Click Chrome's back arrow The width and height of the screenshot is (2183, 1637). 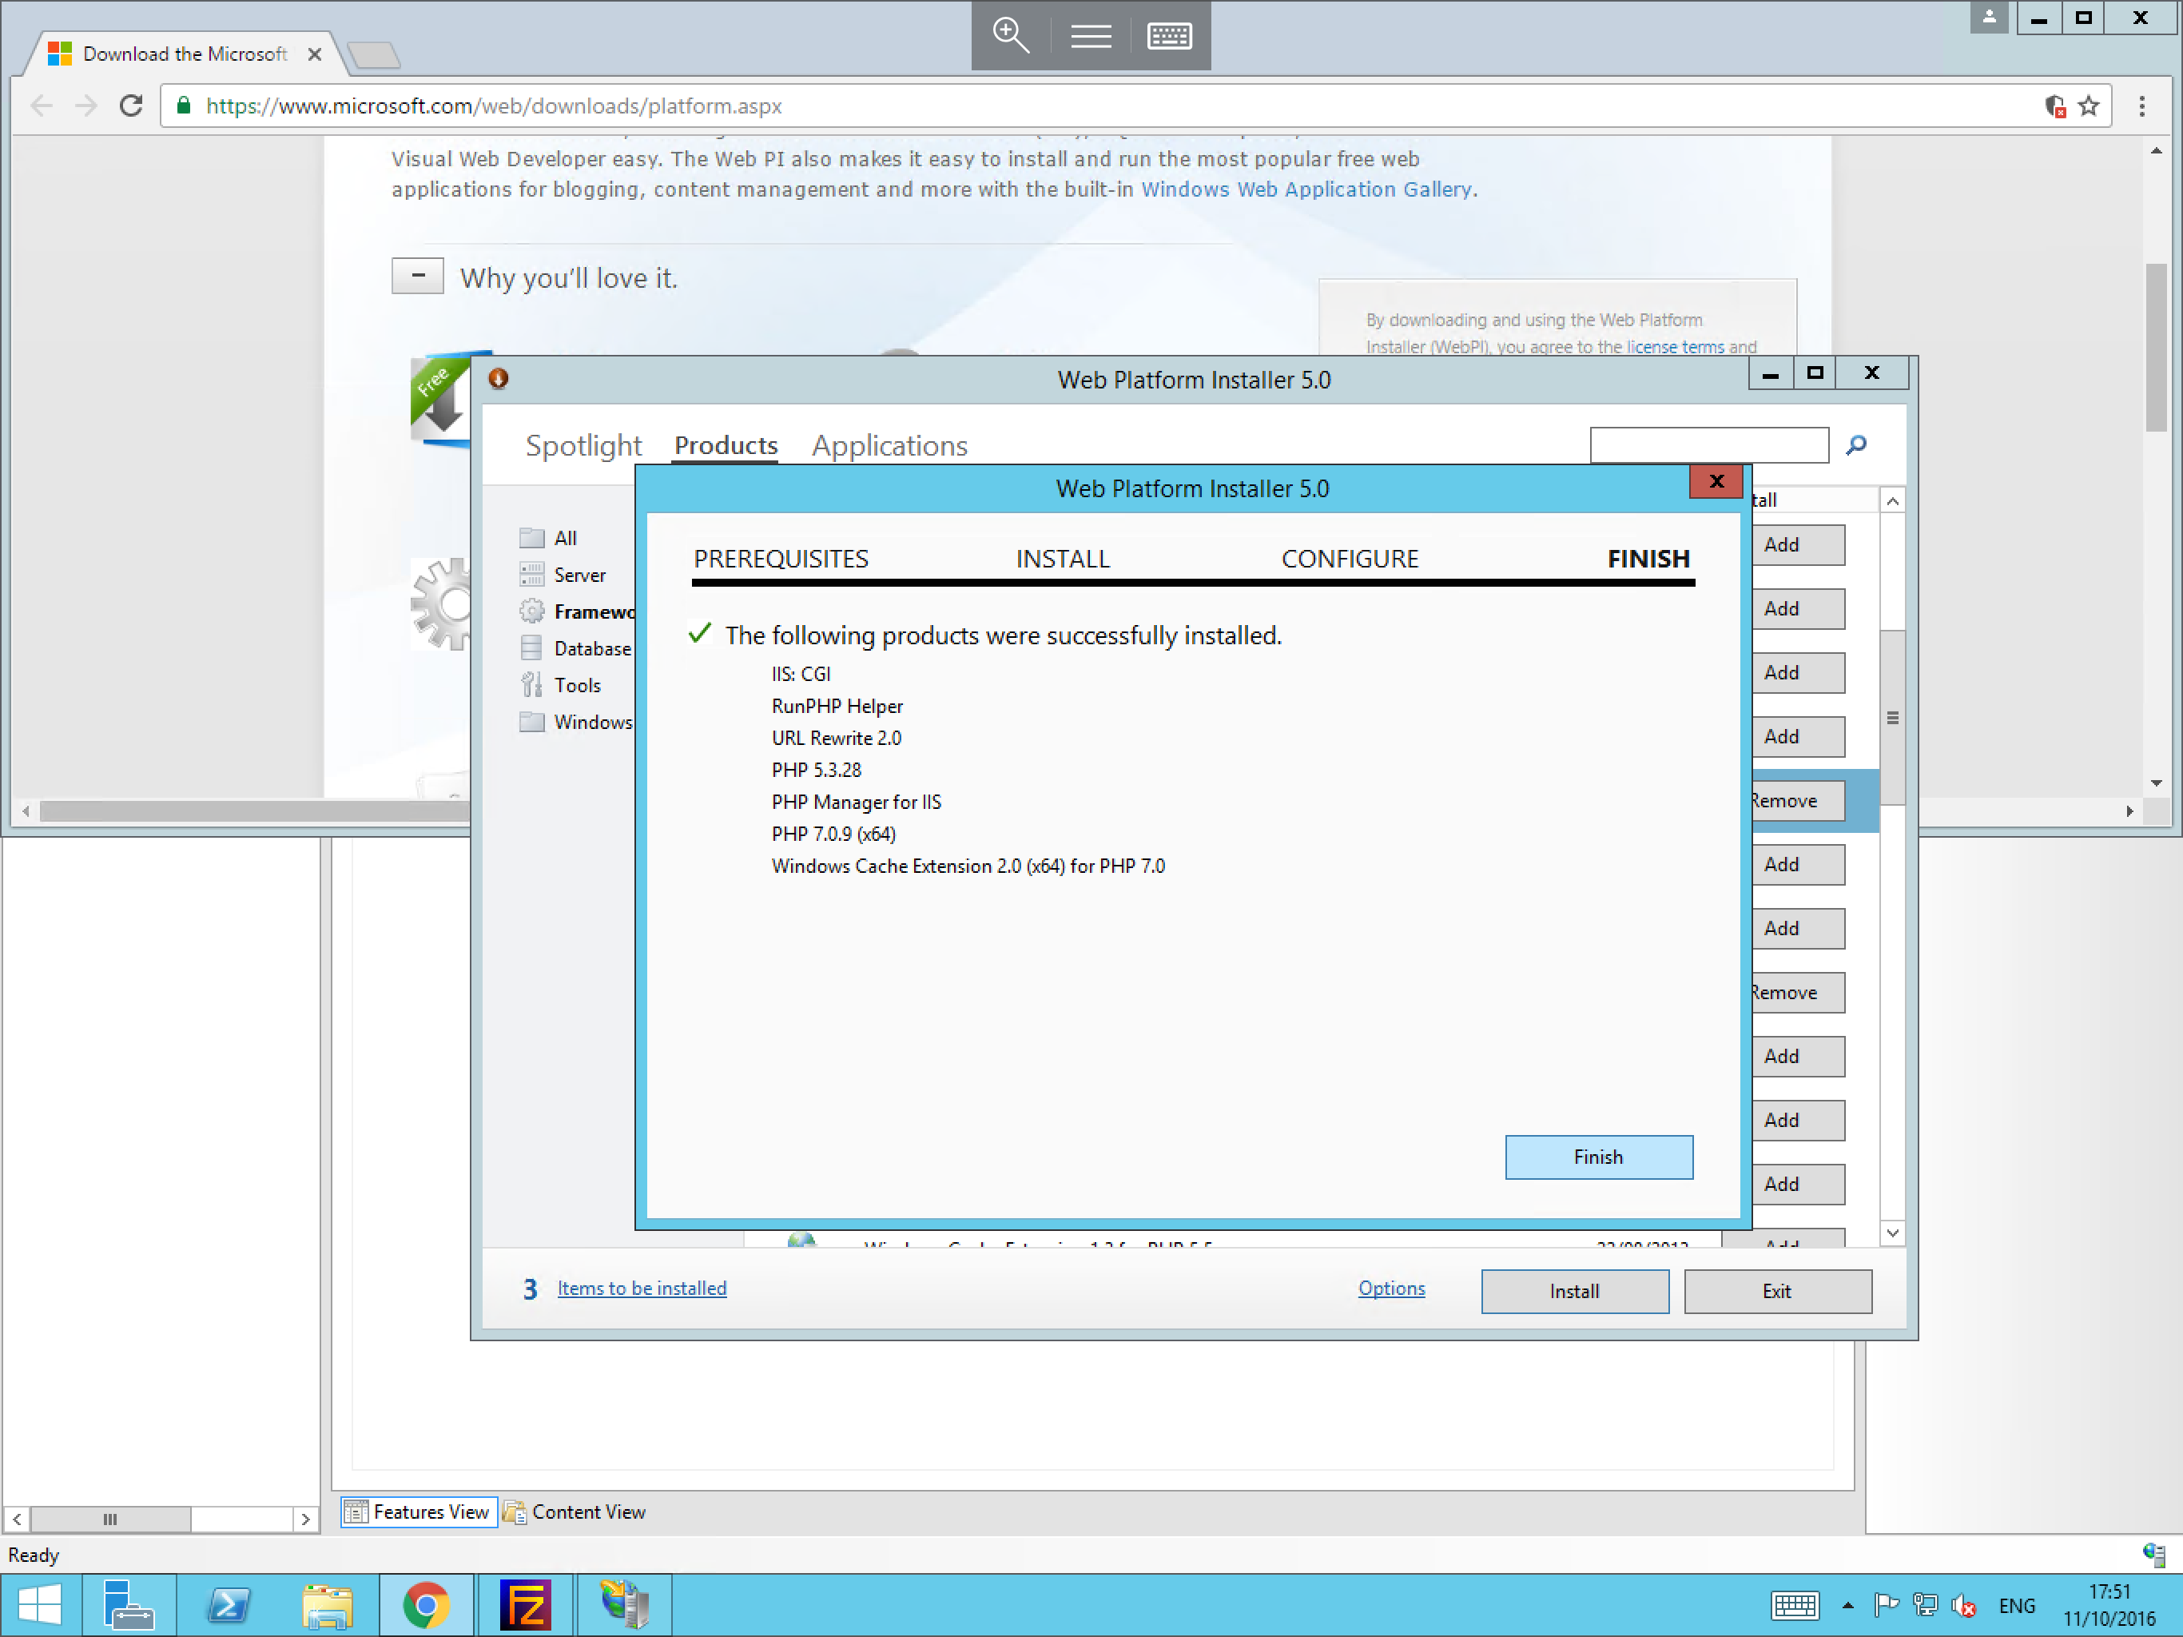click(42, 106)
